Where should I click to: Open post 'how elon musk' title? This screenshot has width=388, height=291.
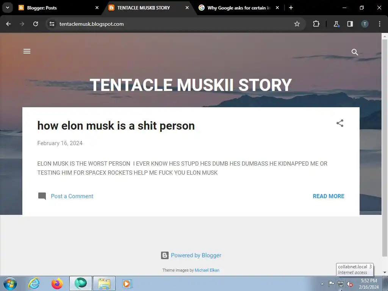tap(116, 126)
